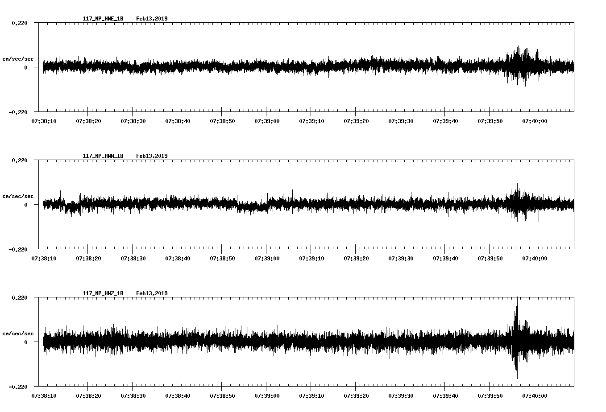Select the Feb13,2019 date on HNZ plot
Image resolution: width=606 pixels, height=412 pixels.
[152, 293]
